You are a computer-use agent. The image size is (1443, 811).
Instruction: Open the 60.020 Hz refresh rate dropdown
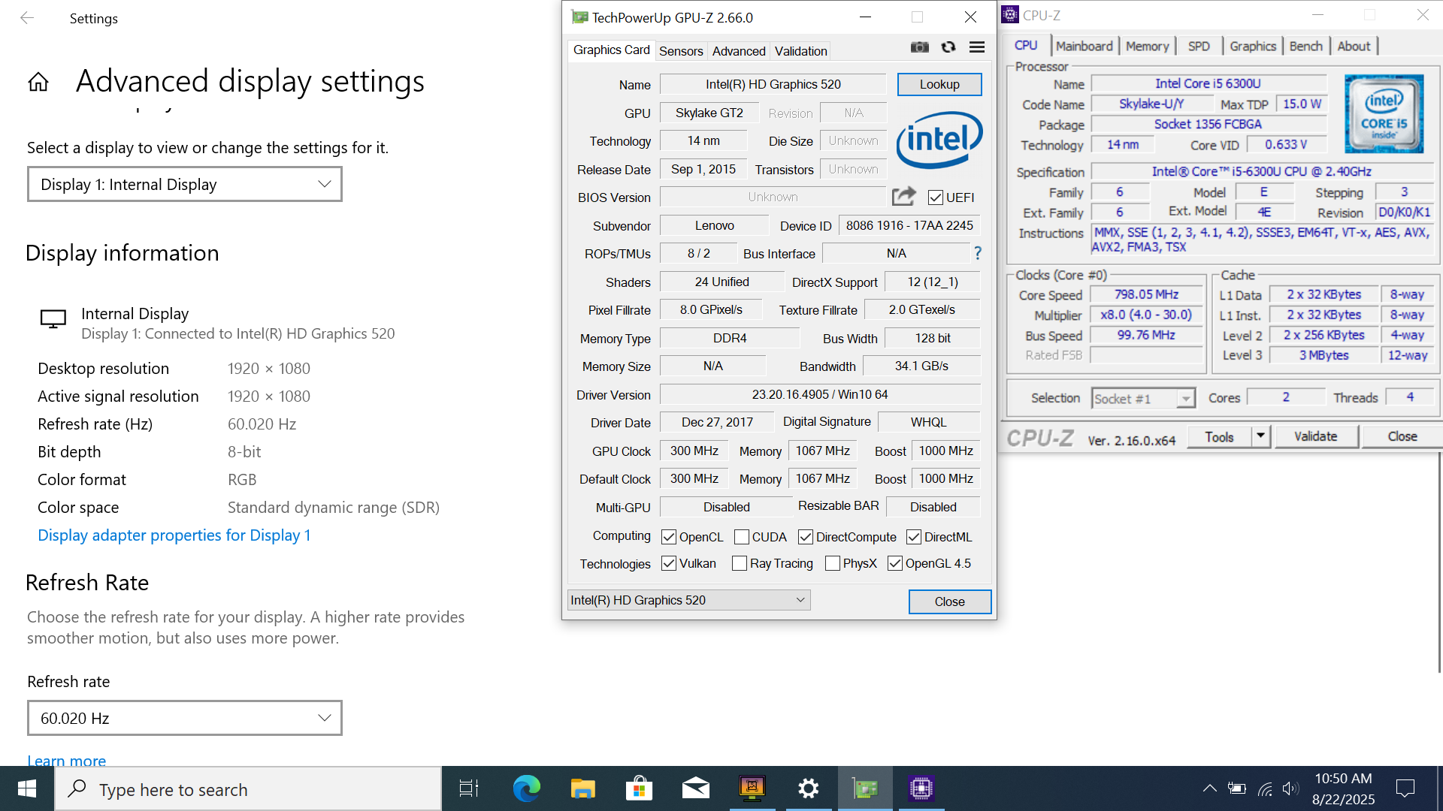click(185, 718)
